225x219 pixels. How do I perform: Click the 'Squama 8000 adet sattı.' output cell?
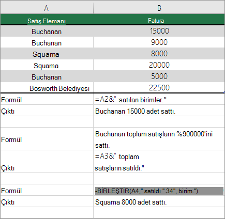159,201
